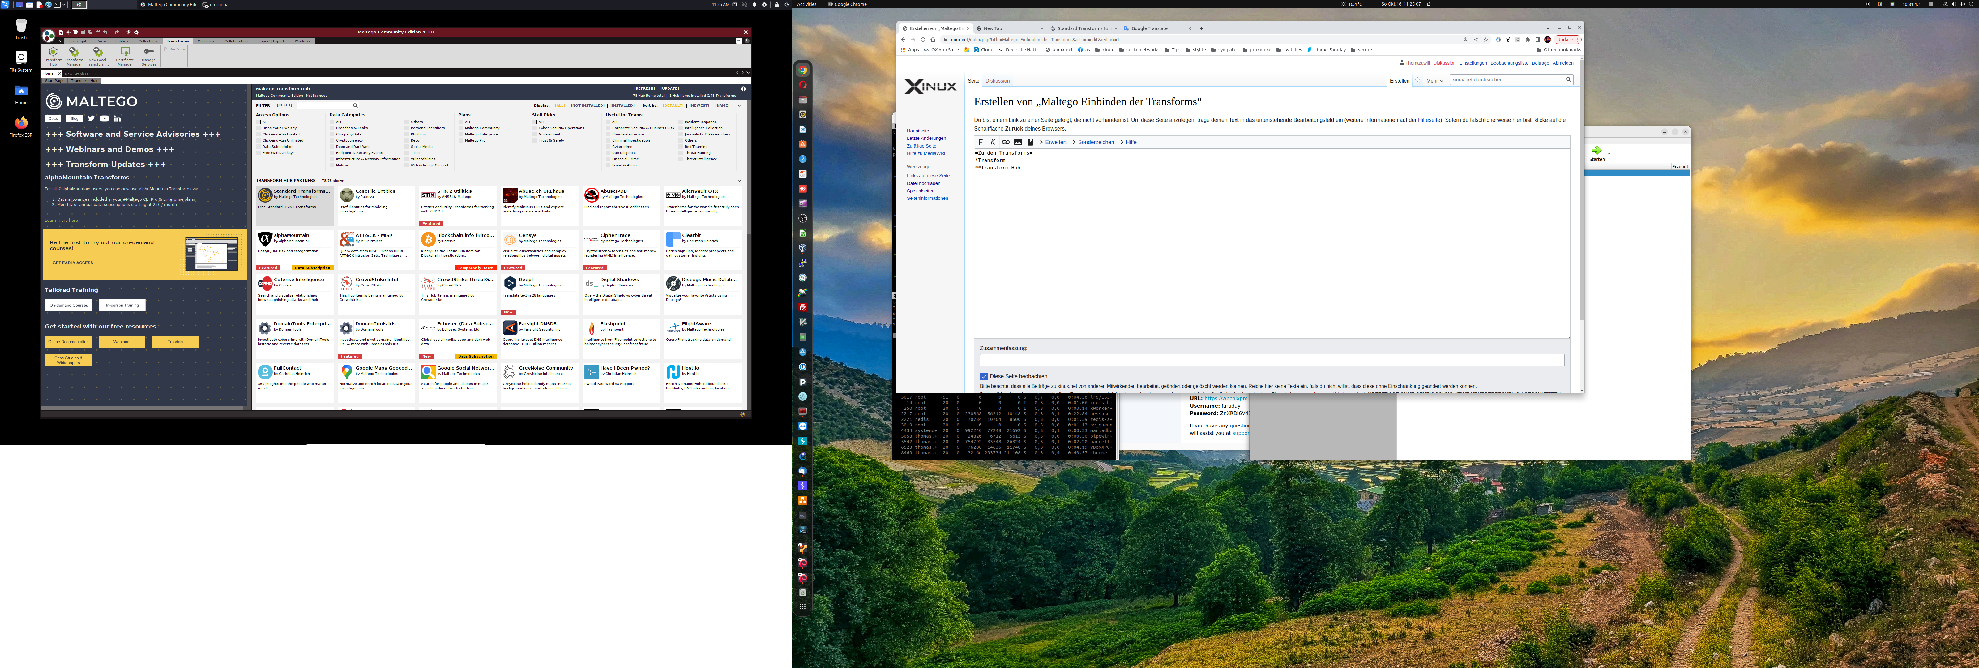Viewport: 1979px width, 668px height.
Task: Insert link using wiki editor icon
Action: pos(1005,142)
